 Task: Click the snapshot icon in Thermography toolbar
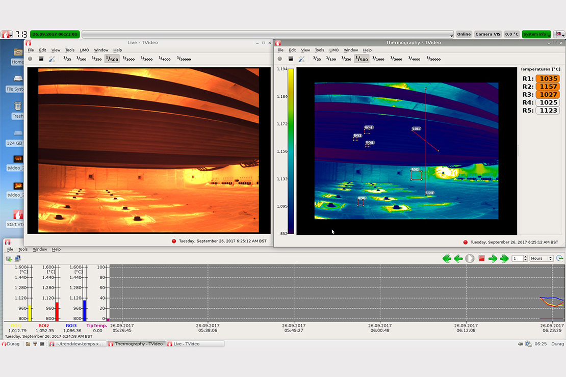(x=291, y=59)
